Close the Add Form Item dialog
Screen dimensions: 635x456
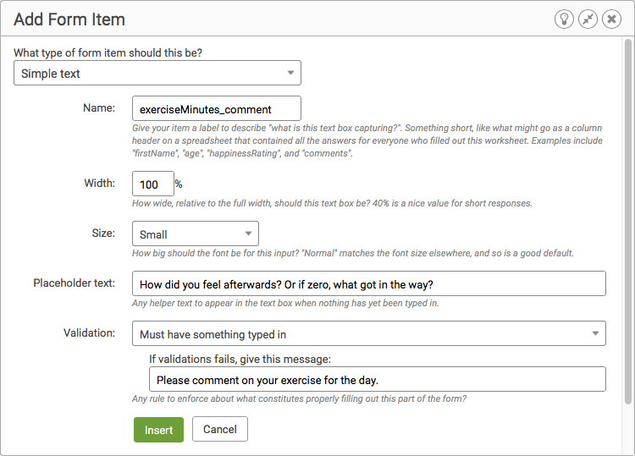[x=611, y=19]
